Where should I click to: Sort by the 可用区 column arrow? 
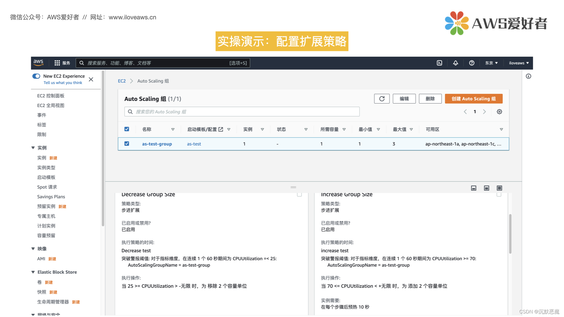501,129
